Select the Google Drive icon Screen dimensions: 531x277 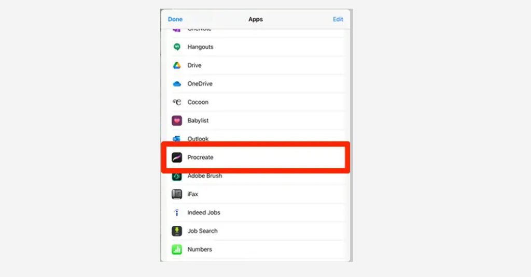tap(177, 65)
